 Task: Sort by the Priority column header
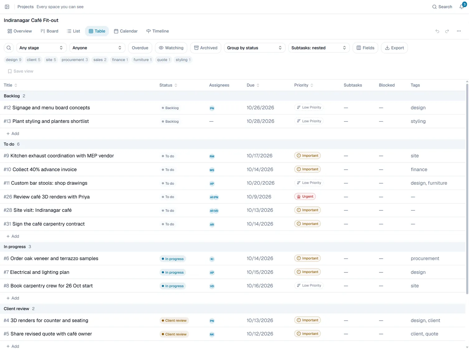coord(304,85)
